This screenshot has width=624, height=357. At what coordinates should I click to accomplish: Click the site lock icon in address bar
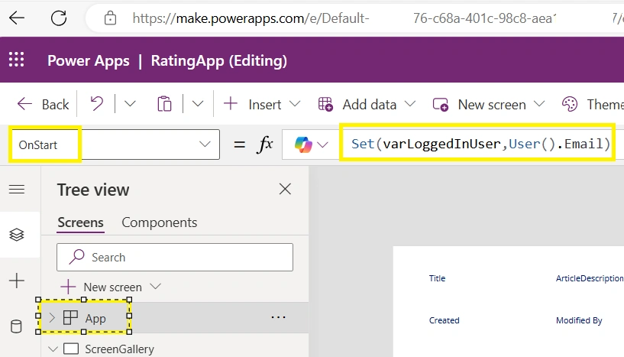tap(110, 18)
